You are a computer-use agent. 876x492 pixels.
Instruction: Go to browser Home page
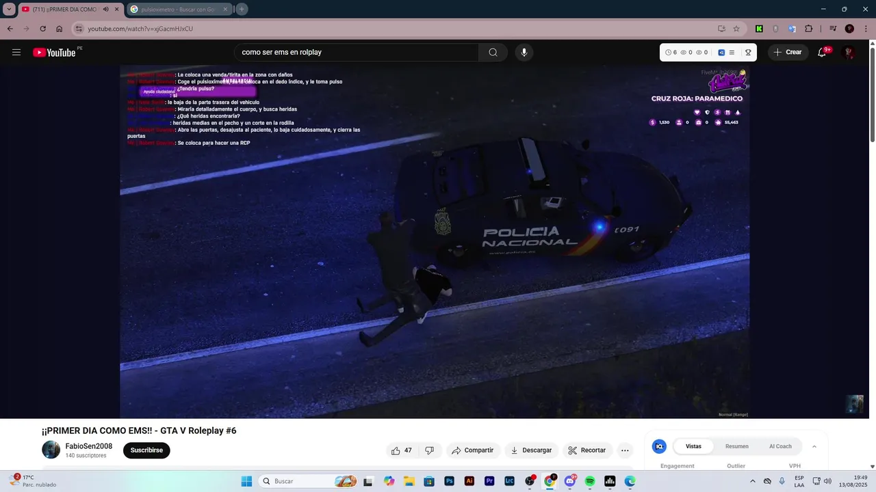coord(60,29)
